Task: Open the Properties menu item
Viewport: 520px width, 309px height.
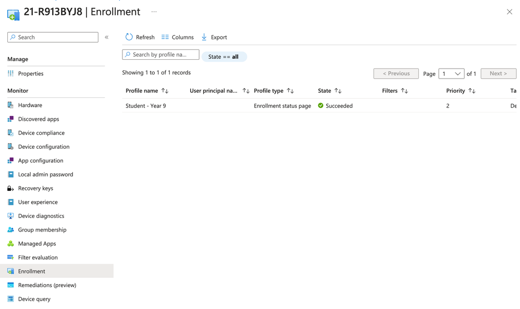Action: 31,74
